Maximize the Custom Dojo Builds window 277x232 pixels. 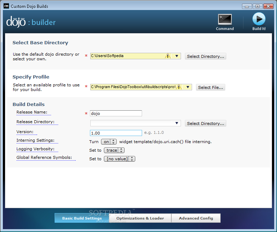(257, 6)
